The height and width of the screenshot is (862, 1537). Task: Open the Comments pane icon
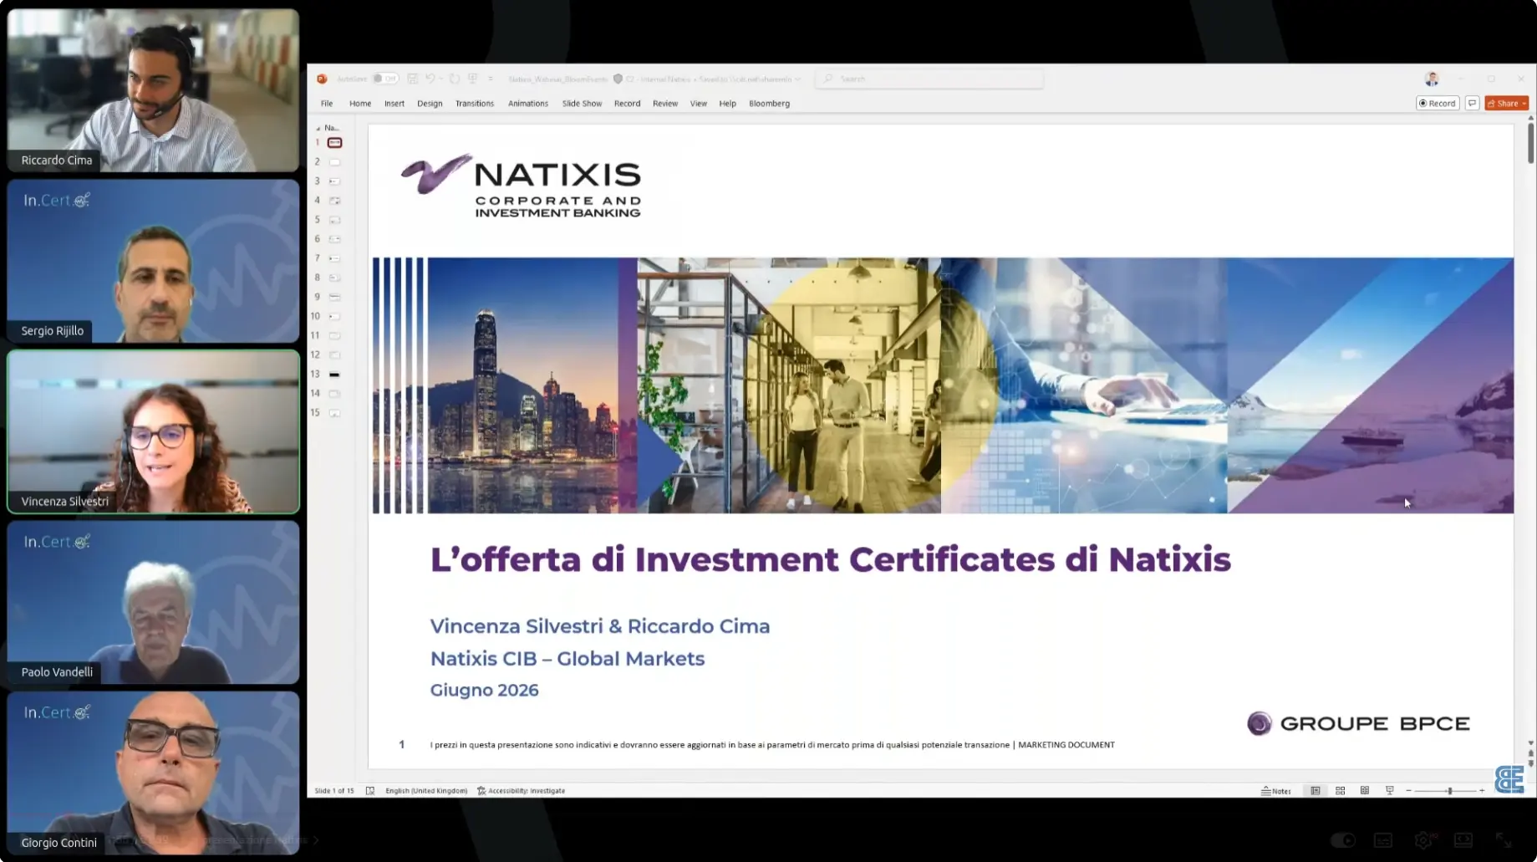tap(1473, 103)
